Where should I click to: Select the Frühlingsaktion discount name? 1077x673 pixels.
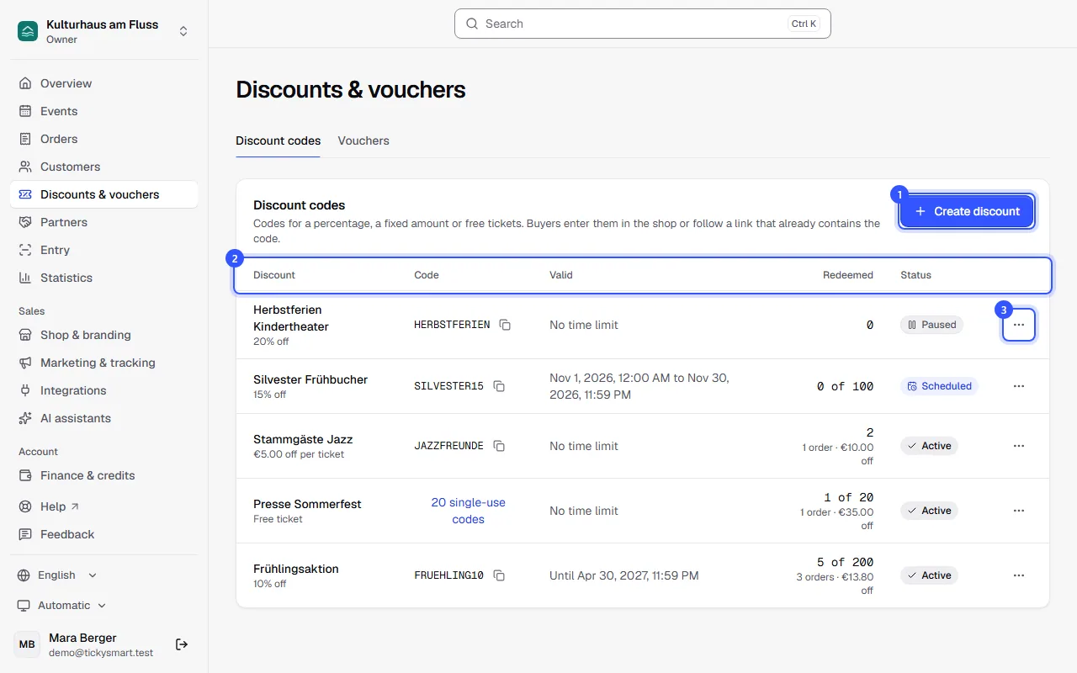click(x=296, y=569)
